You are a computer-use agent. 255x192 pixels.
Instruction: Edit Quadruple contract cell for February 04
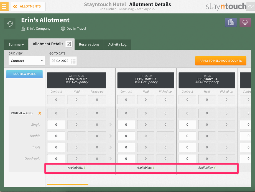[x=187, y=159]
